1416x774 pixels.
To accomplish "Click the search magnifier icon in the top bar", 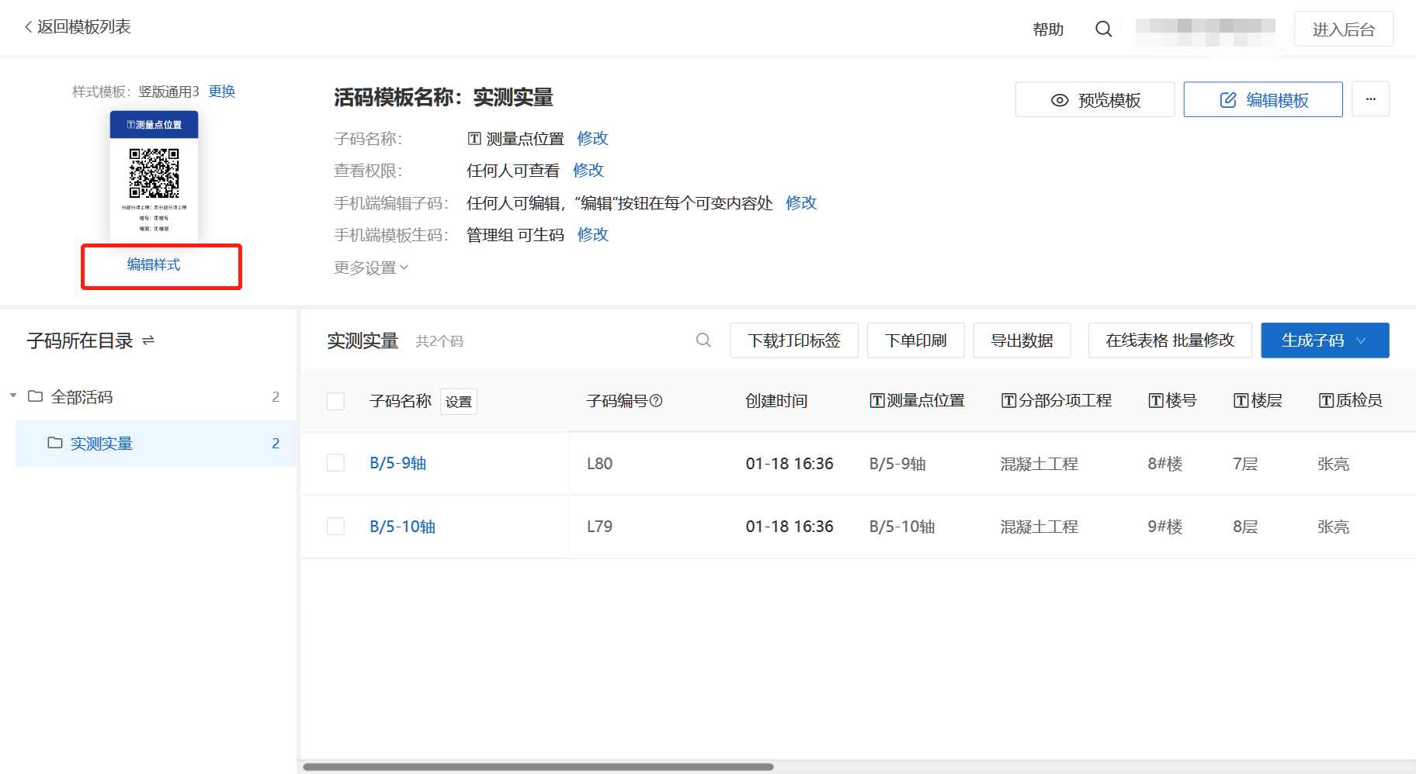I will click(1103, 29).
